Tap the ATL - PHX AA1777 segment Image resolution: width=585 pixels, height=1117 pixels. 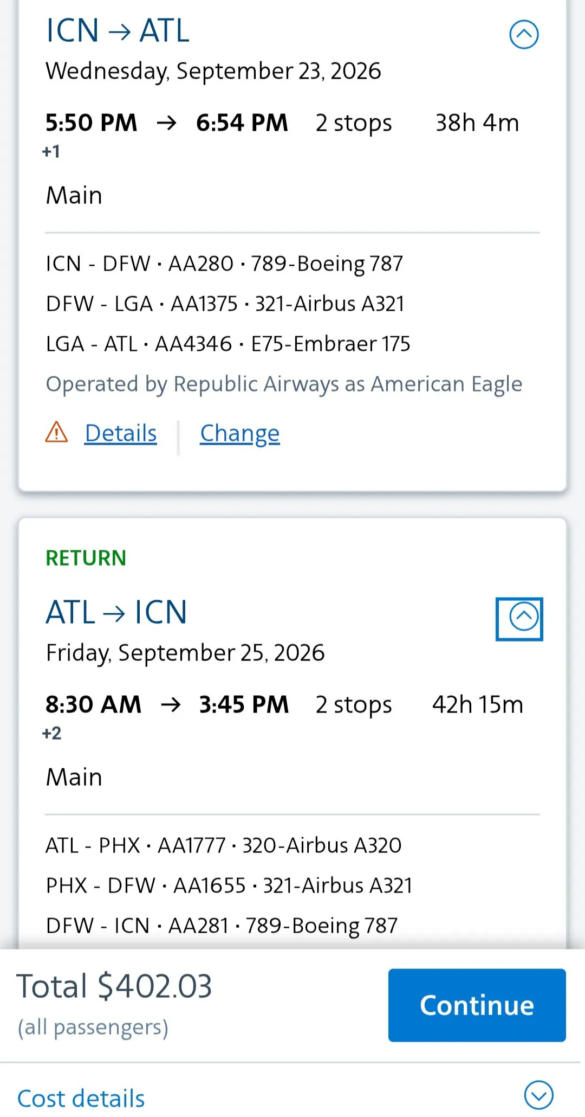pyautogui.click(x=223, y=845)
